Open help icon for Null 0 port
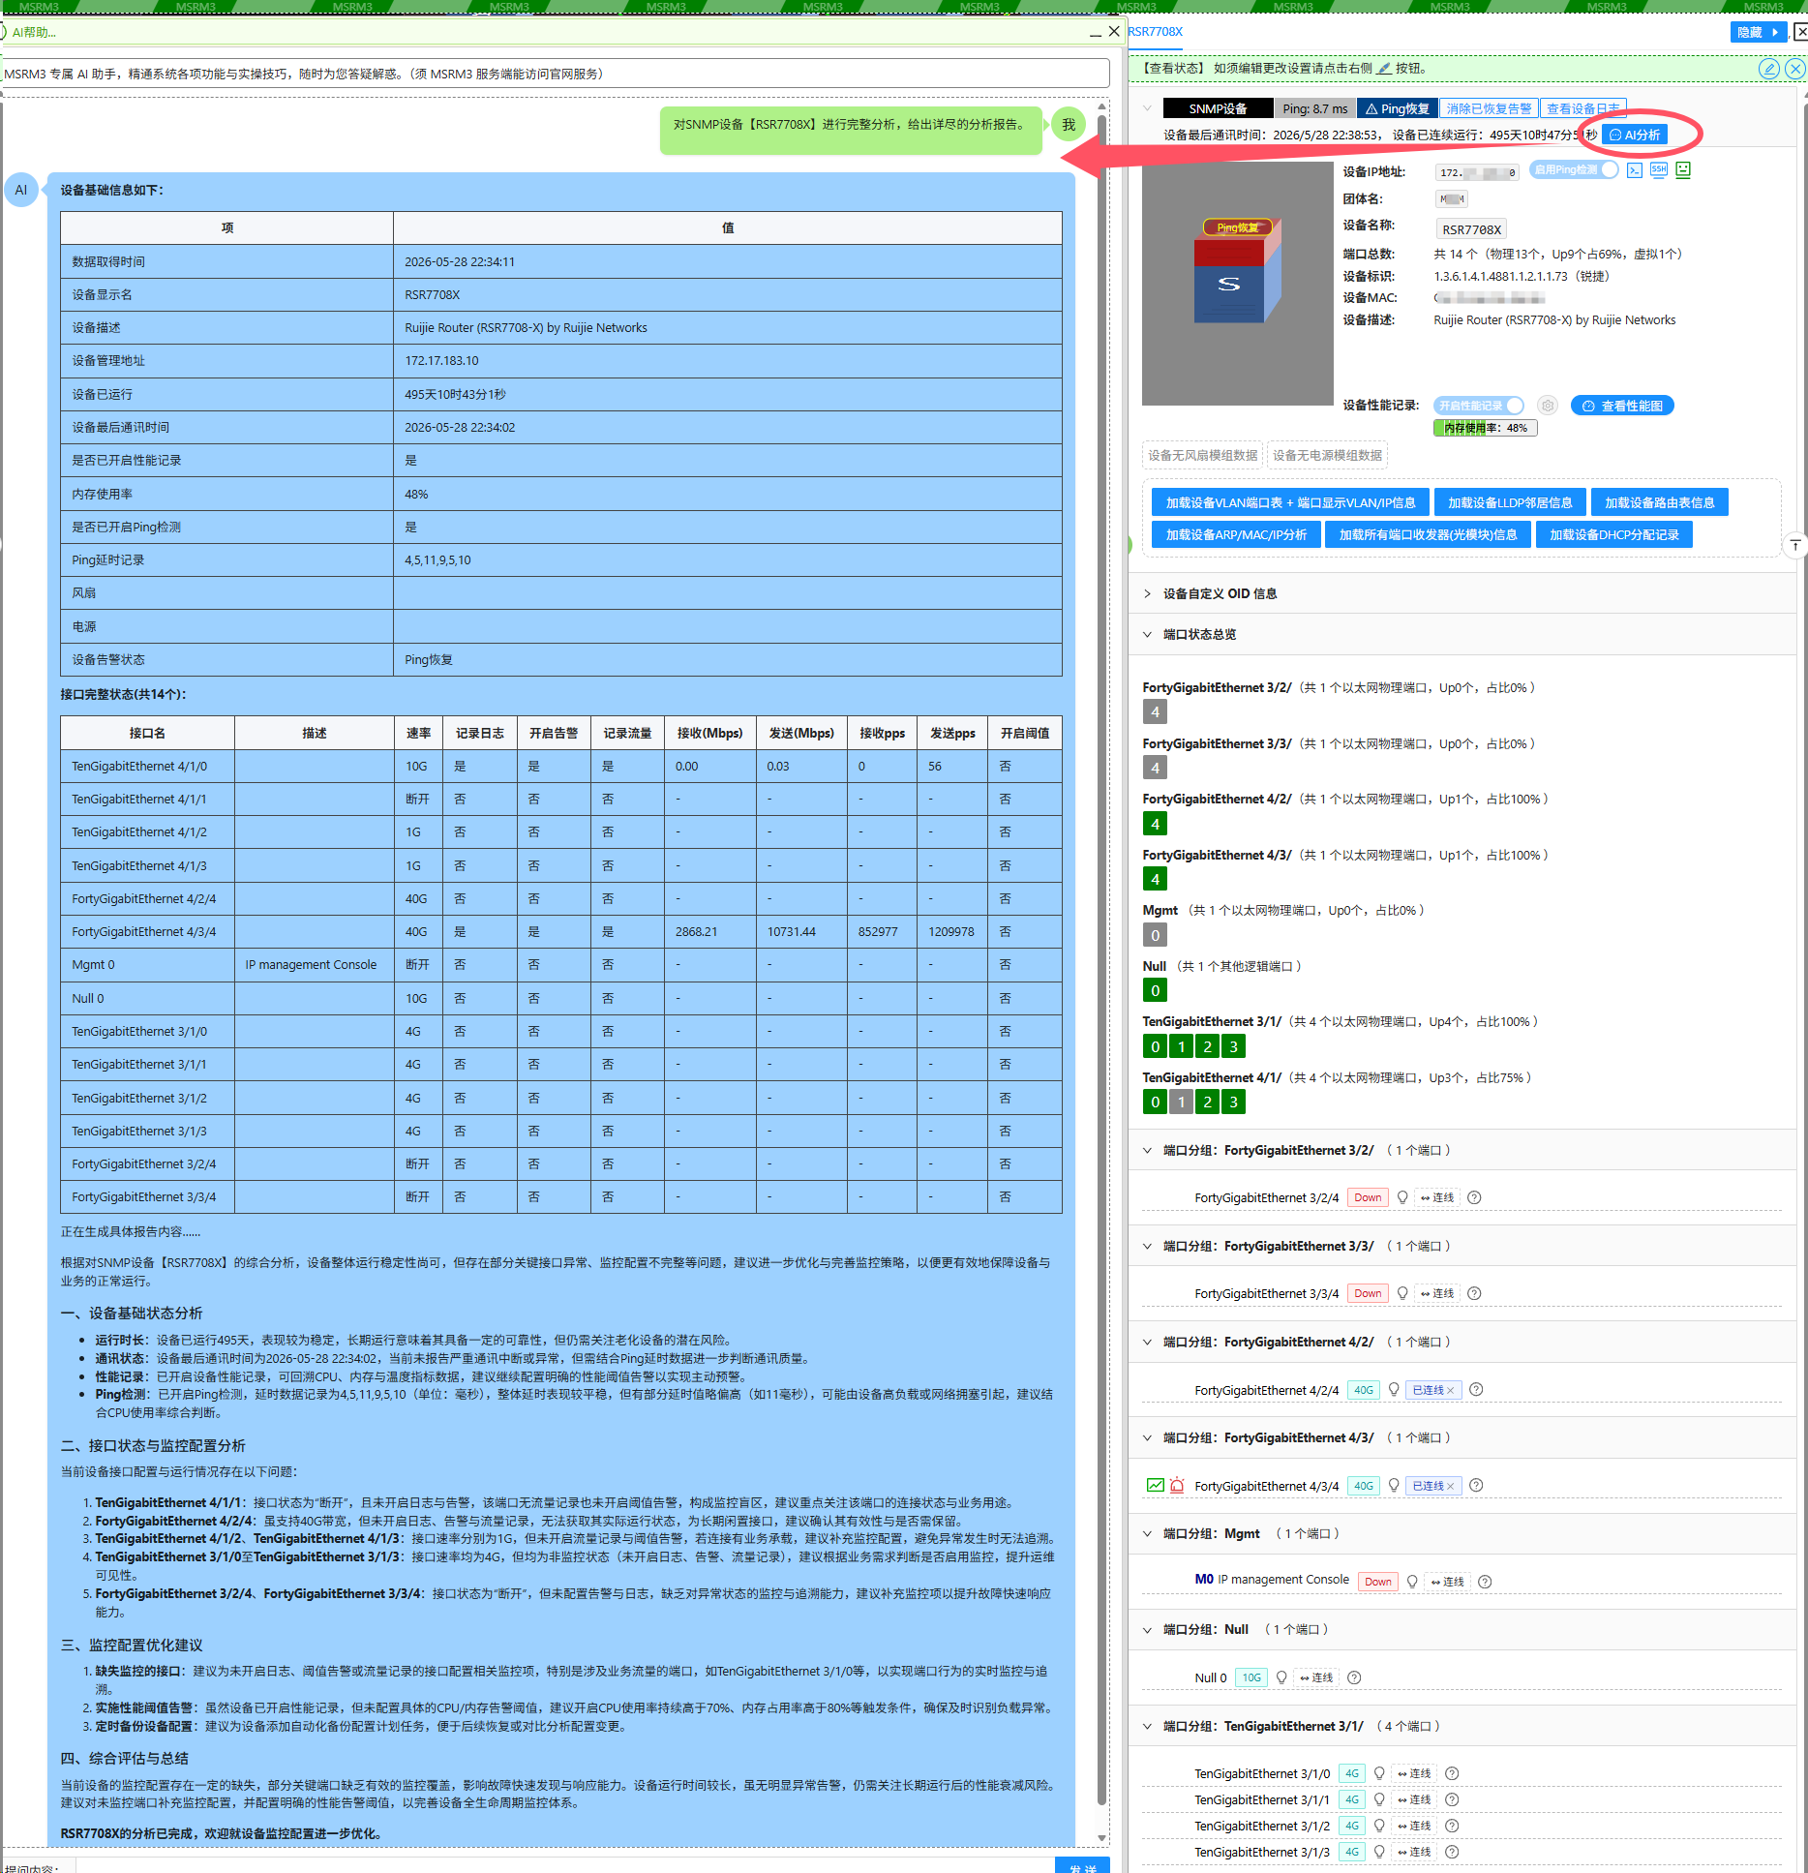1808x1873 pixels. [x=1354, y=1677]
